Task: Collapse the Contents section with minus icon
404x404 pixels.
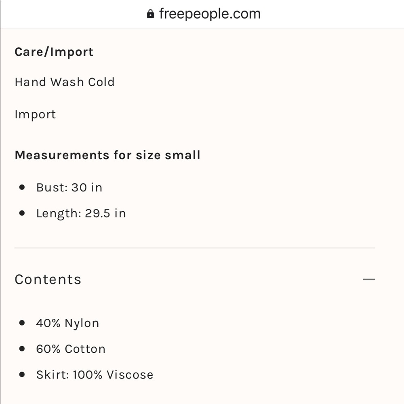Action: (369, 279)
